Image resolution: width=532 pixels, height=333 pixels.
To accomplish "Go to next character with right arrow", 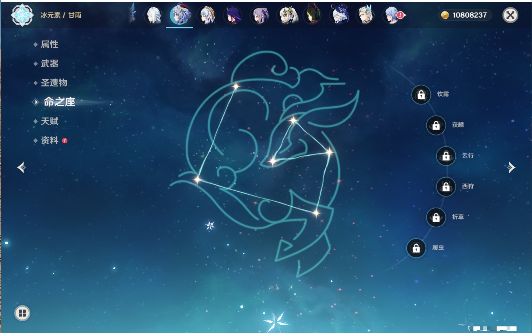I will 511,167.
